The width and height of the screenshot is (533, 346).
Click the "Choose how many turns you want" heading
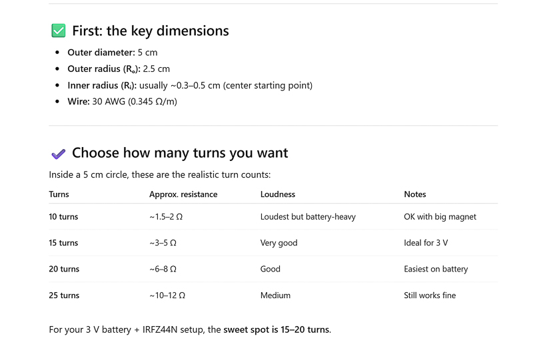pos(180,153)
